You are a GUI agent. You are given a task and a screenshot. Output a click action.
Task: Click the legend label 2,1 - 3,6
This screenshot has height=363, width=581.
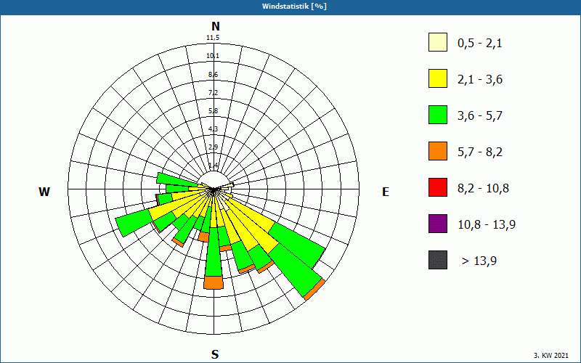pyautogui.click(x=480, y=80)
